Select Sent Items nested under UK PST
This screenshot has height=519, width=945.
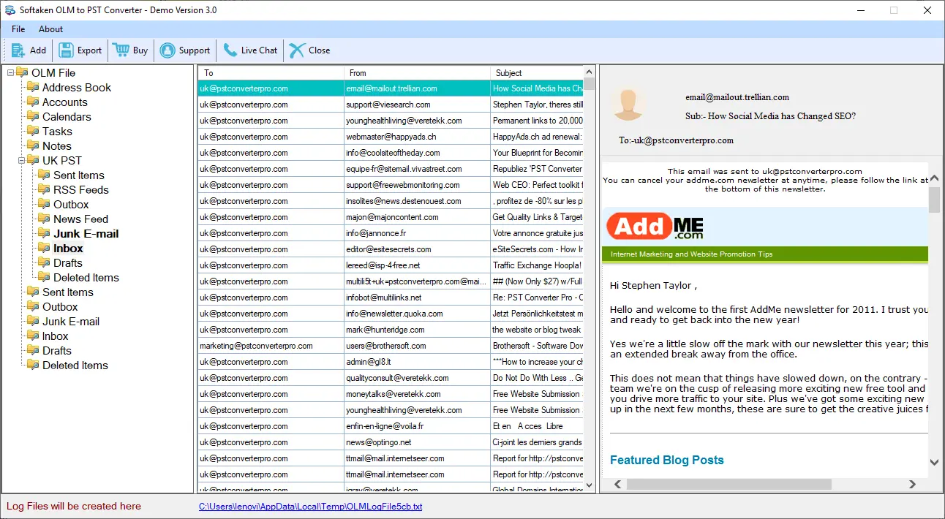coord(79,175)
